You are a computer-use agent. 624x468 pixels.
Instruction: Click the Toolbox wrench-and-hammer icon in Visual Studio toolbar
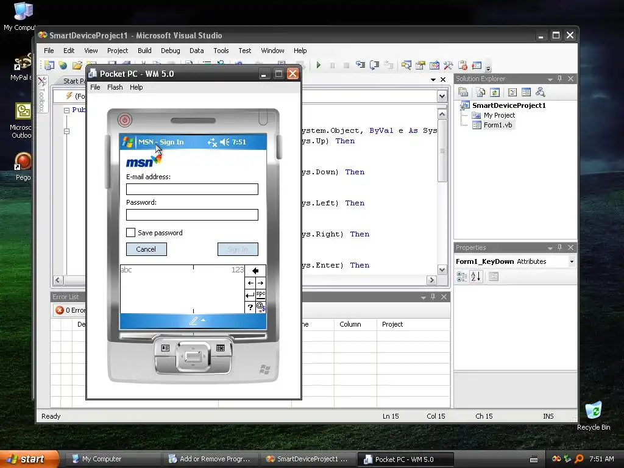448,65
